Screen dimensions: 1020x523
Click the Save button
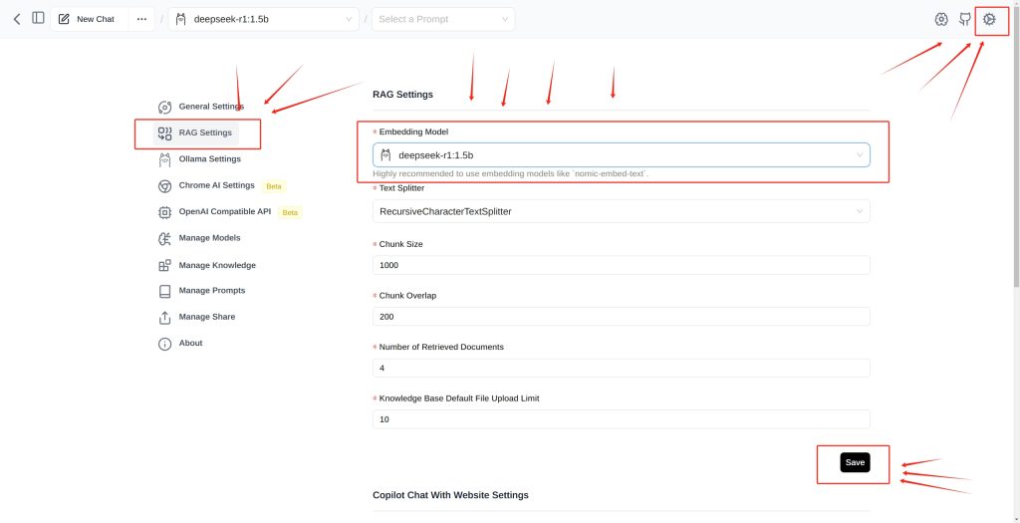[855, 462]
